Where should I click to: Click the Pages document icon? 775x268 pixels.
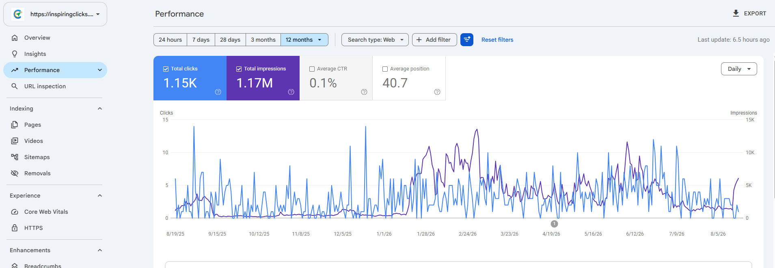click(15, 125)
